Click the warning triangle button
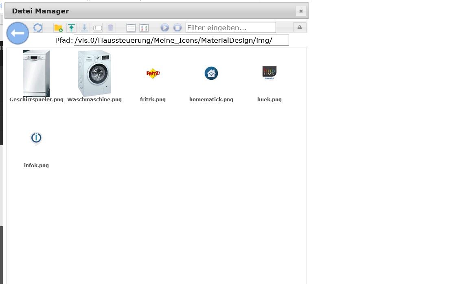Screen dimensions: 469x284 pos(299,27)
